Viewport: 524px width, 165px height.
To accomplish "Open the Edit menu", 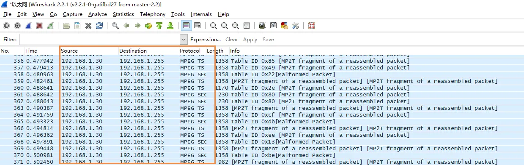I will tap(22, 14).
